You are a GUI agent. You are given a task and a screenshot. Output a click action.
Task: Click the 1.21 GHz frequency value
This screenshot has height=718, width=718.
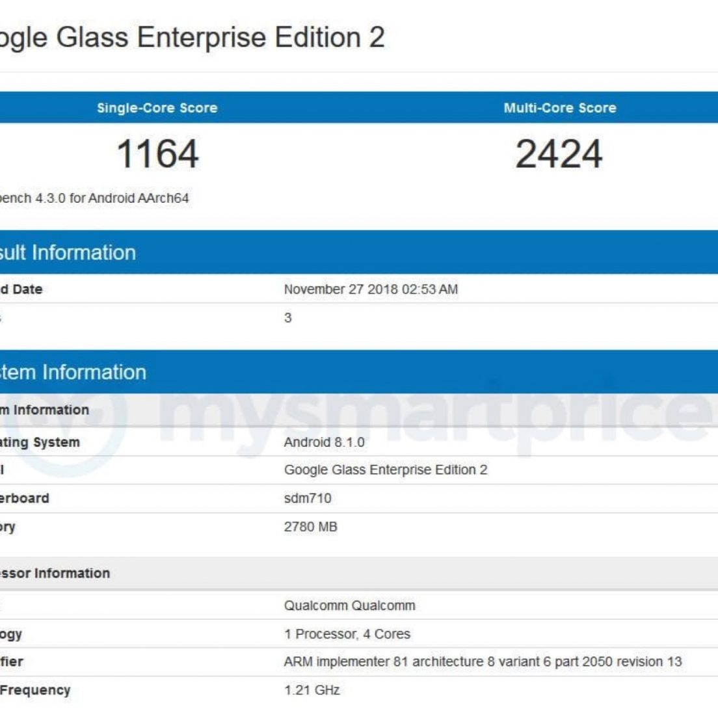(312, 690)
